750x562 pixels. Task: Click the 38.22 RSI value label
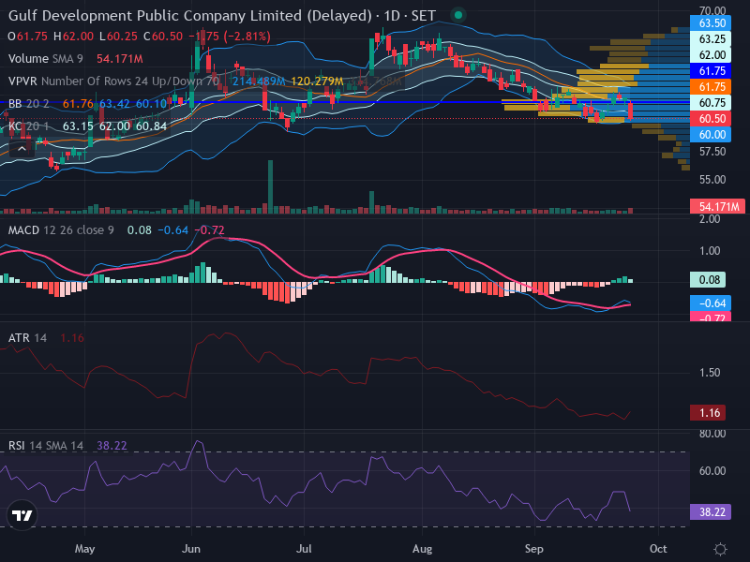click(x=711, y=511)
